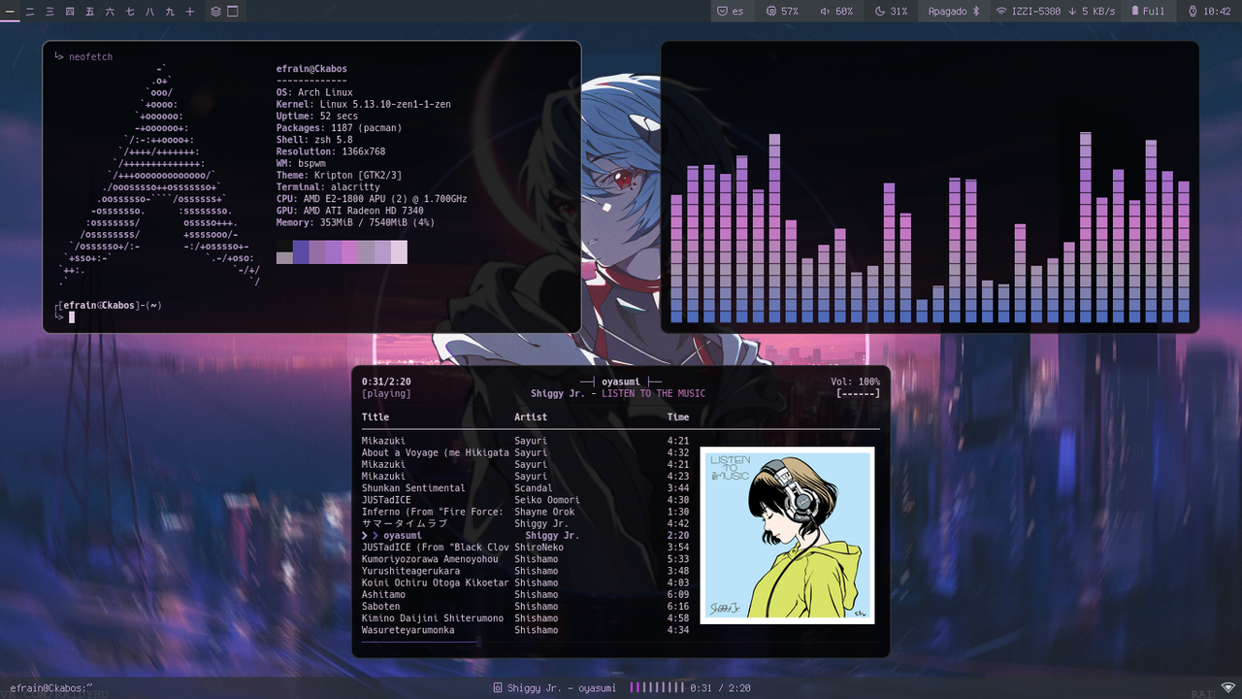Image resolution: width=1242 pixels, height=699 pixels.
Task: Click the brightness percentage icon showing 57%
Action: pos(770,11)
